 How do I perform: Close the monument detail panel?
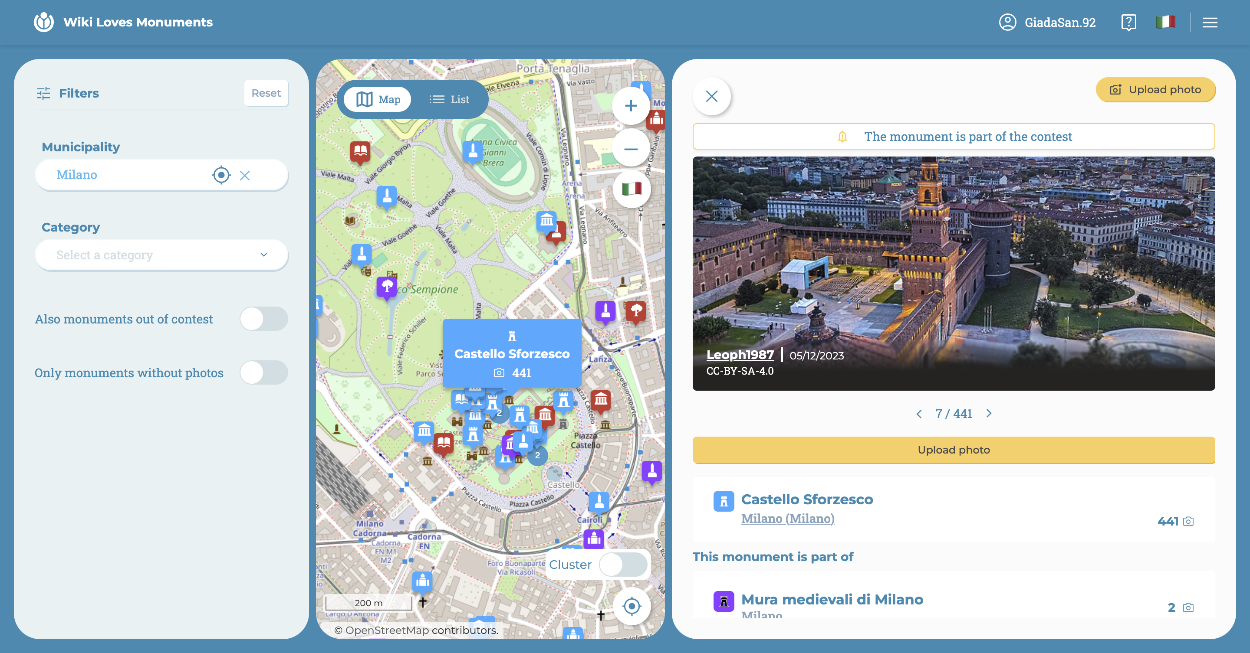pyautogui.click(x=711, y=96)
